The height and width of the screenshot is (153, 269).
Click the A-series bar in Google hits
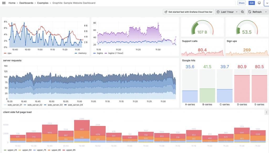click(190, 97)
